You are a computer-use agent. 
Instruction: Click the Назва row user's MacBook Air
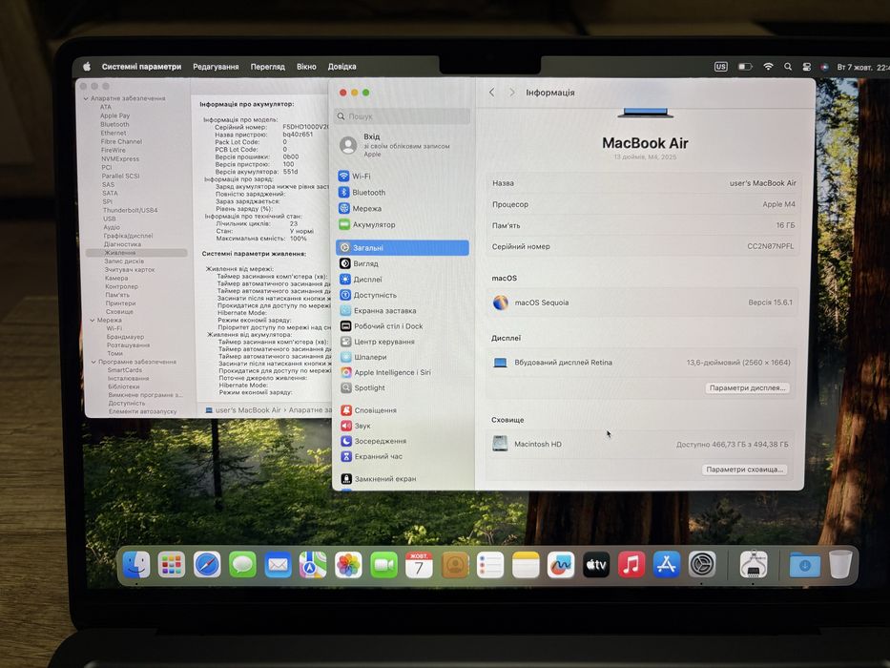click(x=643, y=183)
